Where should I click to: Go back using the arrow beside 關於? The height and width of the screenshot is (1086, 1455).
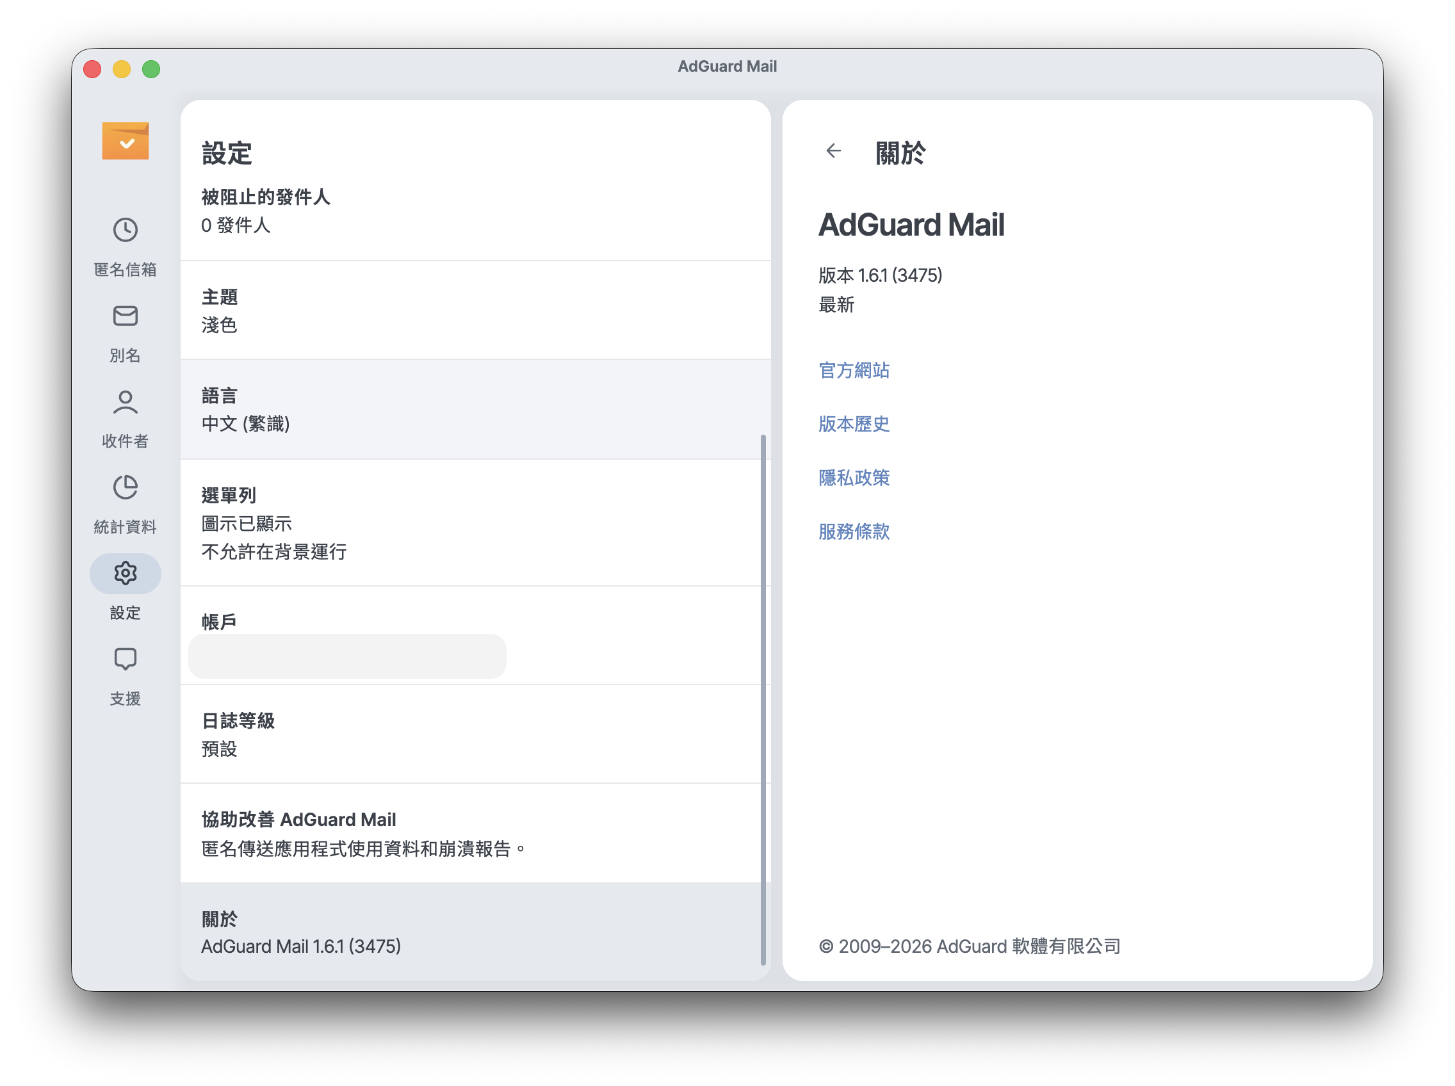tap(833, 151)
